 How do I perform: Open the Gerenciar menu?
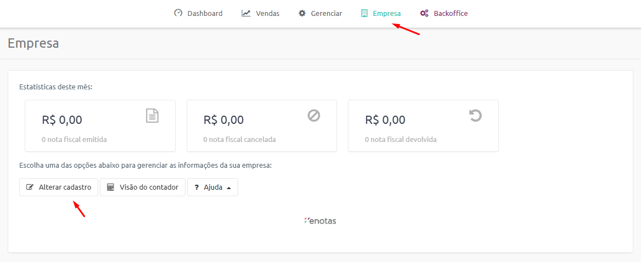tap(320, 13)
